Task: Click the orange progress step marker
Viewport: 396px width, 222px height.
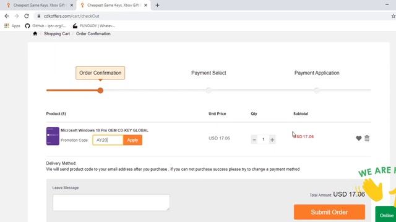Action: [x=100, y=91]
